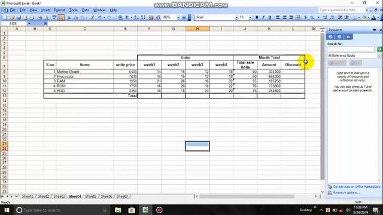Toggle Align Left
Image resolution: width=383 pixels, height=215 pixels.
(x=278, y=17)
